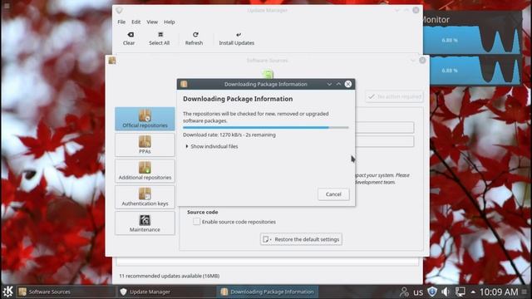Click the download progress bar
The image size is (532, 299).
[266, 128]
